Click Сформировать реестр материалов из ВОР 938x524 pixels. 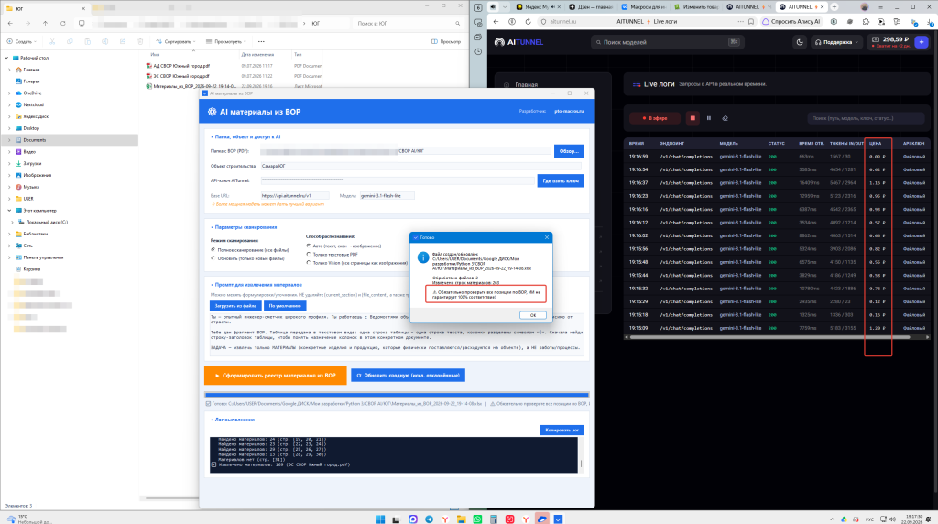(x=275, y=375)
